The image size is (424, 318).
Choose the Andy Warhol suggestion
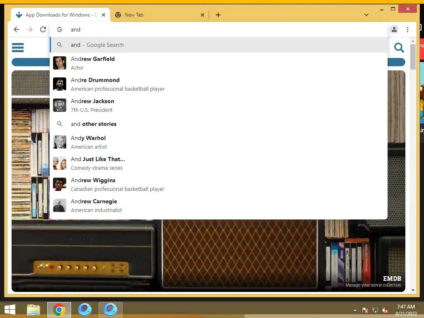click(219, 142)
